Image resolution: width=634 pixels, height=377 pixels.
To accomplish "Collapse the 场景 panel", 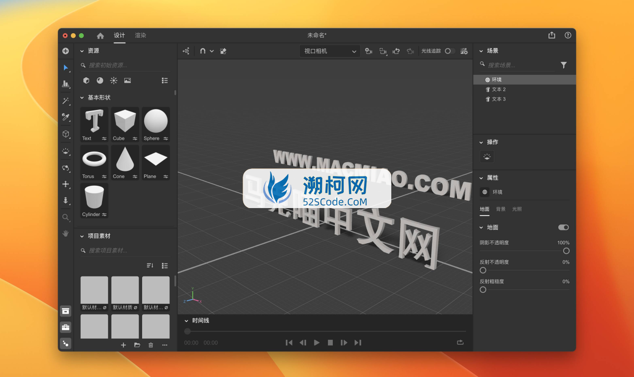I will pos(481,51).
